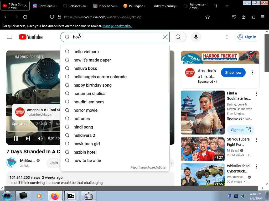
Task: Pick how to tie a tie suggestion
Action: pos(115,160)
